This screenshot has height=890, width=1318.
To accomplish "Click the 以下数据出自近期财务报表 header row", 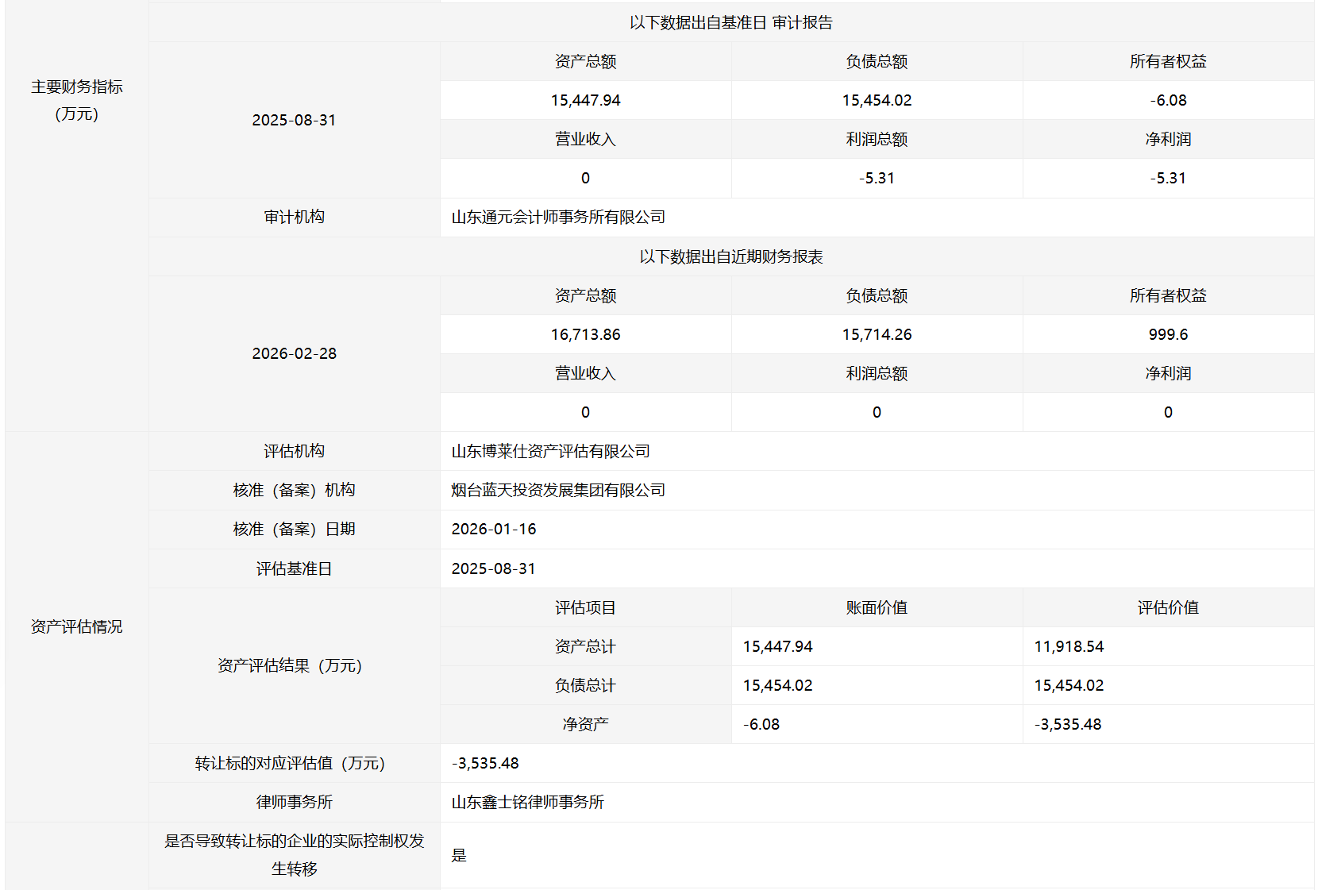I will (730, 257).
